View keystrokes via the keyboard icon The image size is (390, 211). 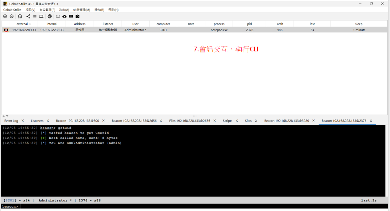[71, 16]
